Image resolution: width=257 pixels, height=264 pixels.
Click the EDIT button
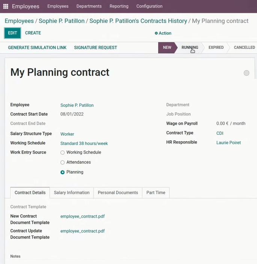(x=12, y=33)
